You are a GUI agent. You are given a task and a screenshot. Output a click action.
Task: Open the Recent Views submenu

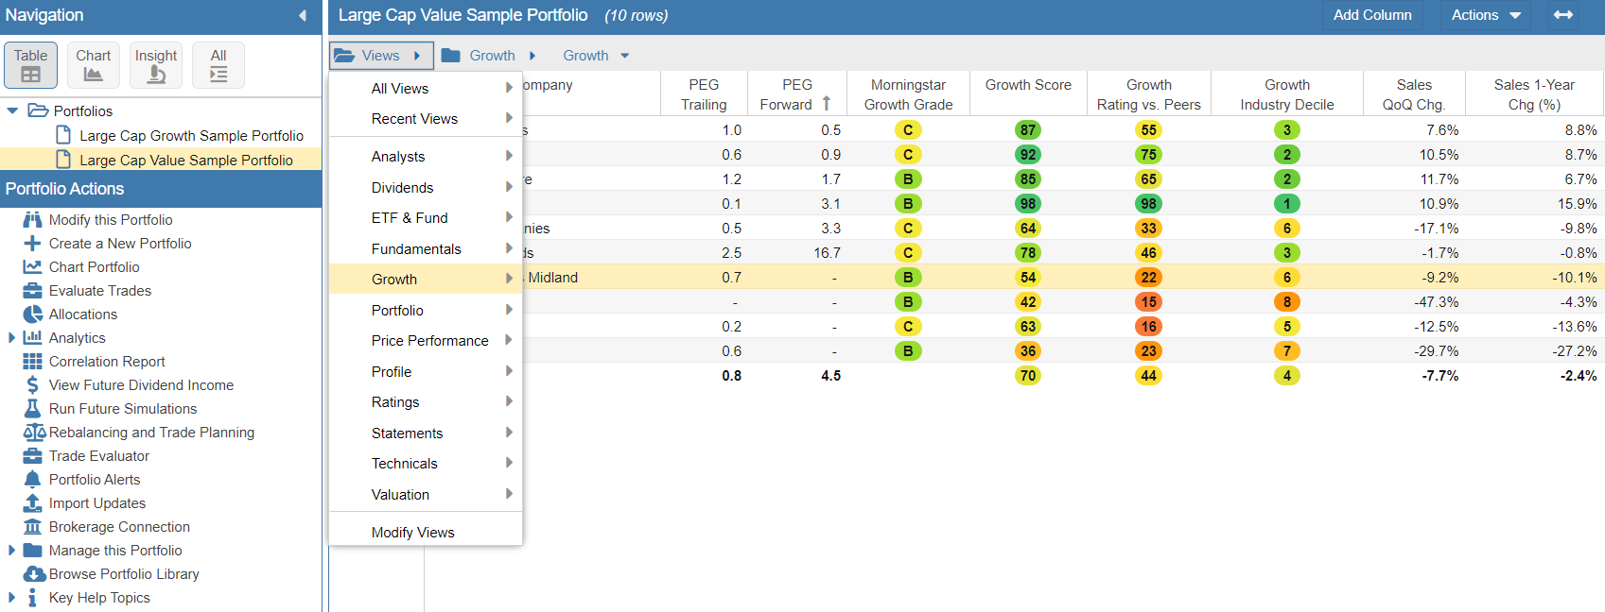(426, 119)
